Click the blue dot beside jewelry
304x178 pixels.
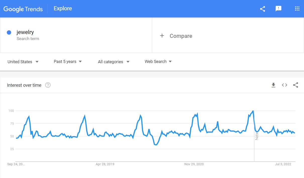coord(9,32)
